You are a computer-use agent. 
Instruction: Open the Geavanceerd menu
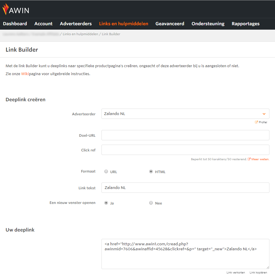pos(170,24)
